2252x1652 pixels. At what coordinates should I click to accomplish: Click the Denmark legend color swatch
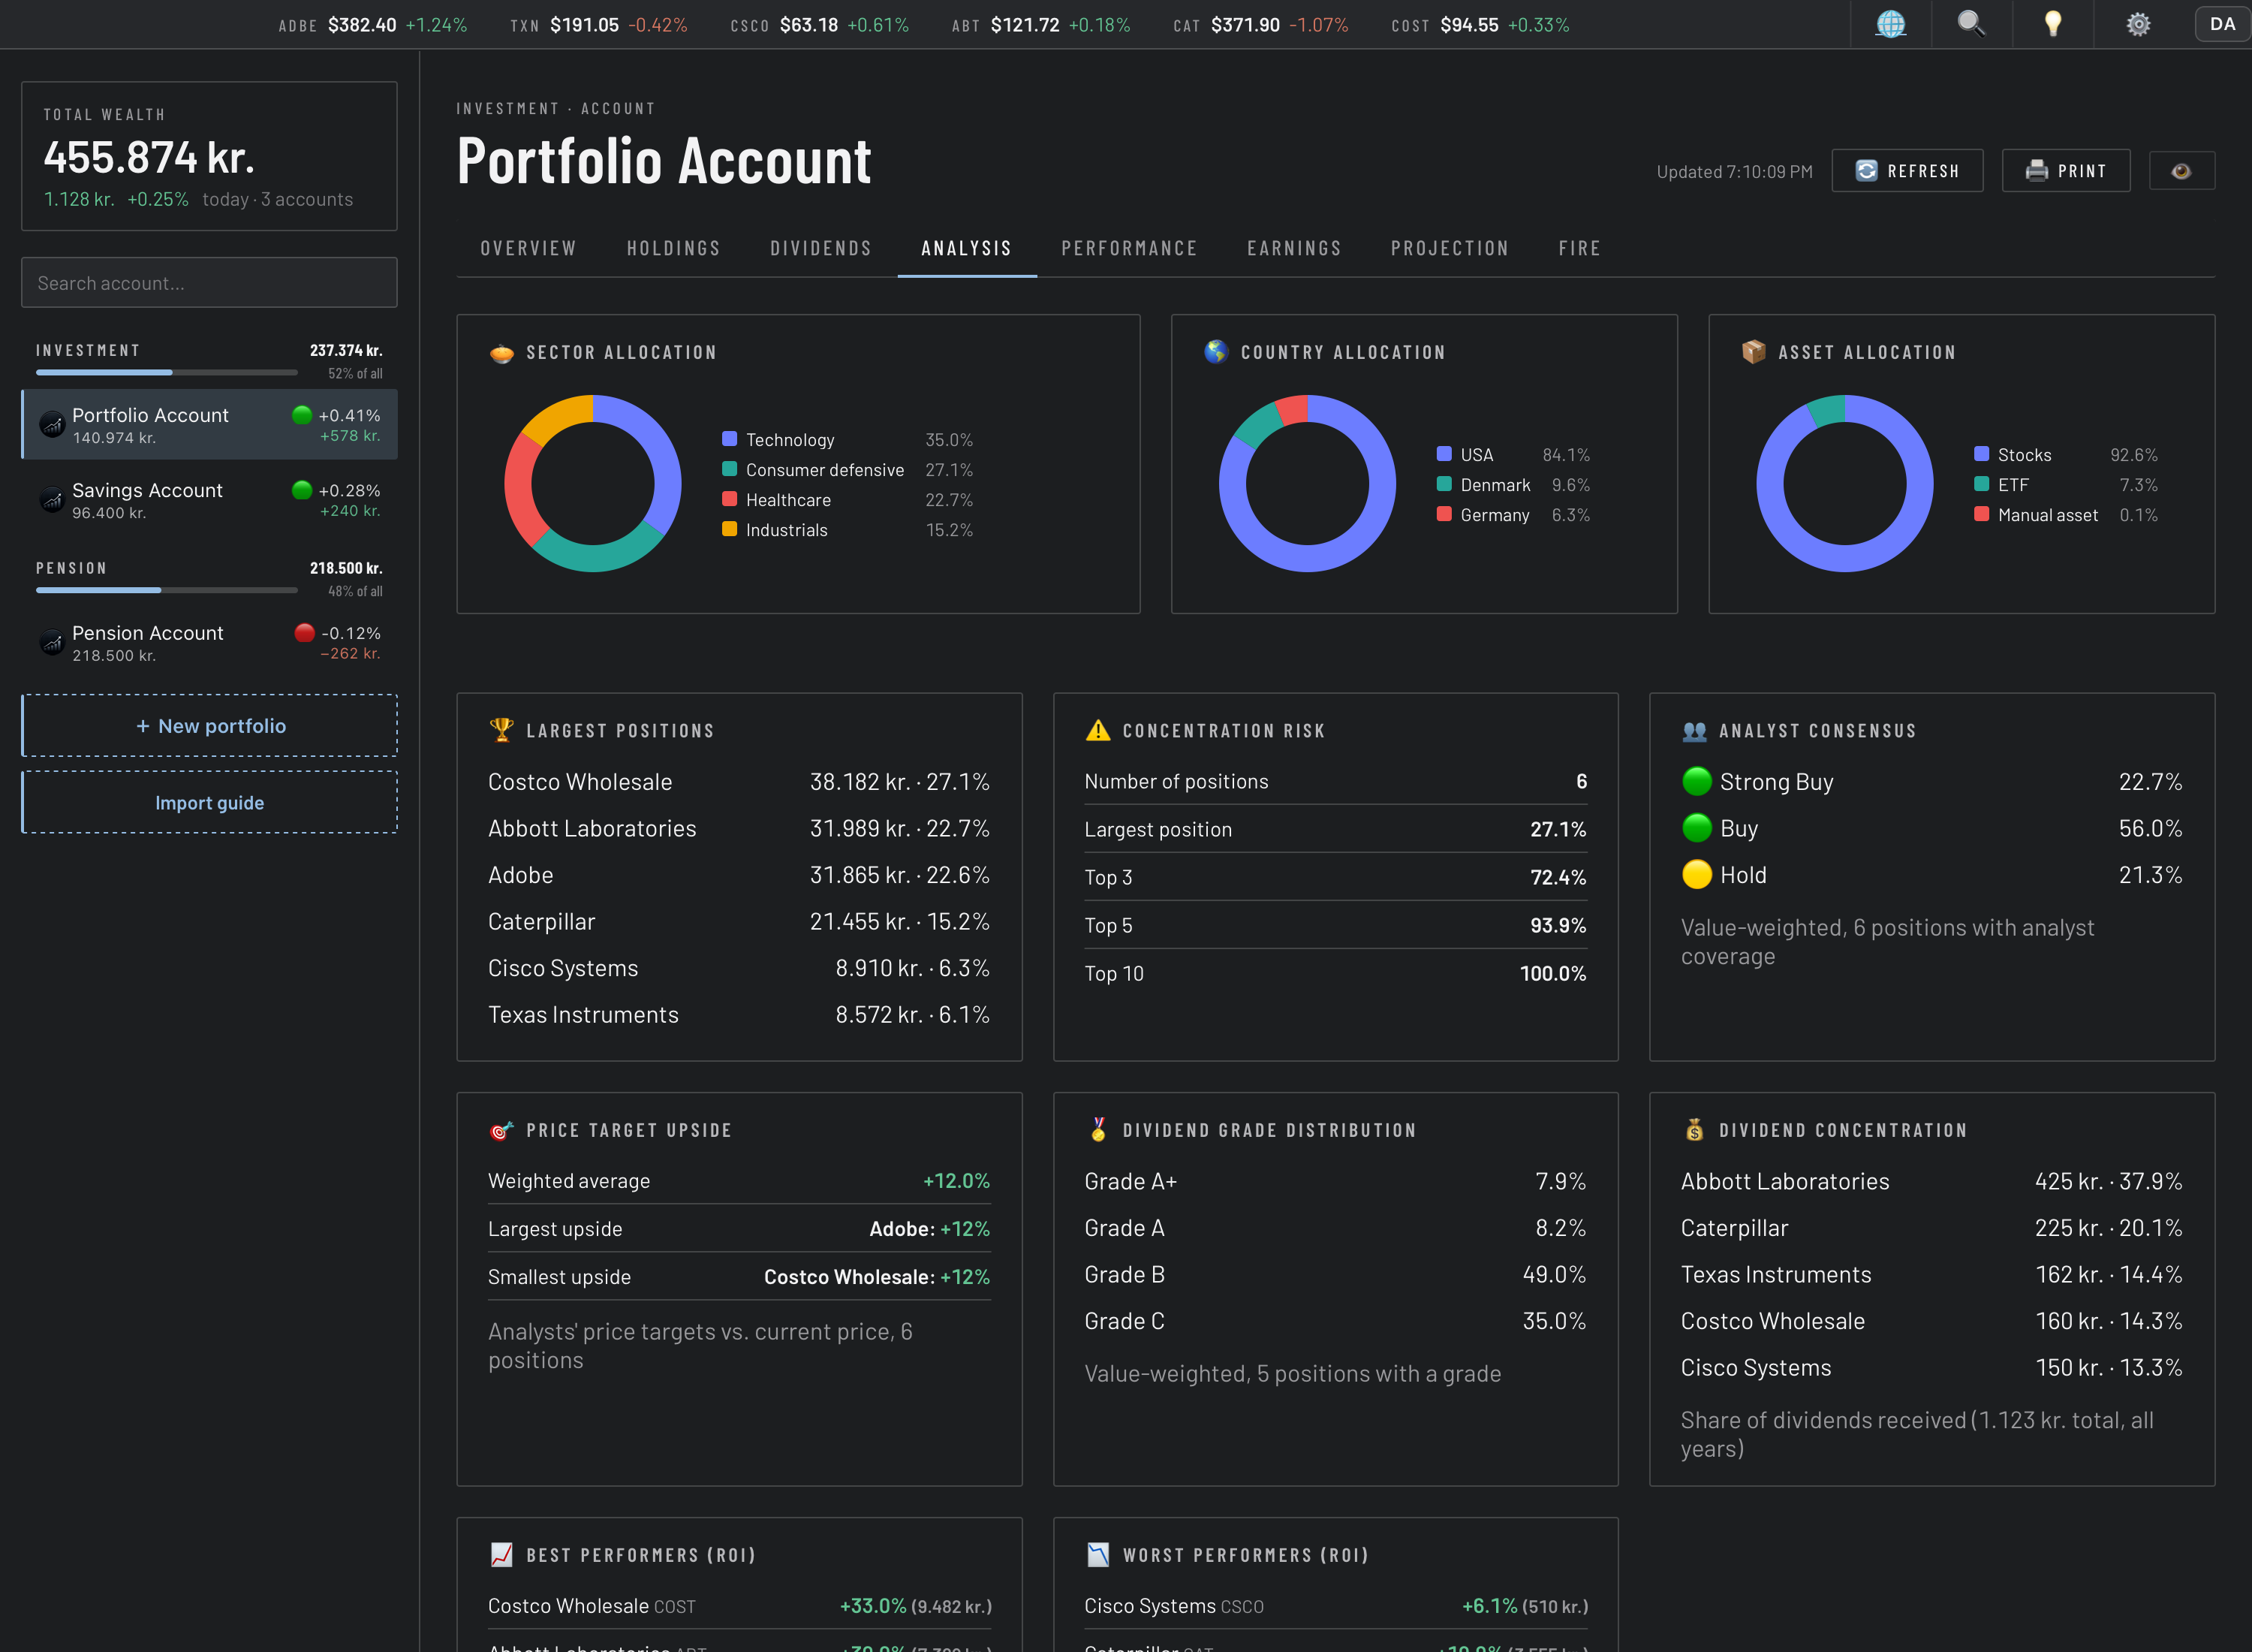[x=1444, y=484]
